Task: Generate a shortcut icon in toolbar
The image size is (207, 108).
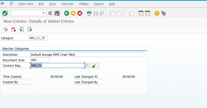Action: pos(147,13)
